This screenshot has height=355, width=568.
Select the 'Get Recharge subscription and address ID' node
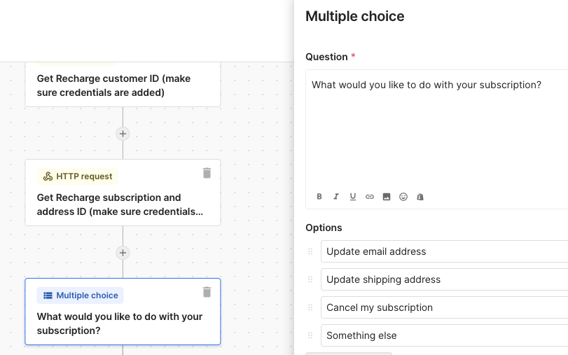[123, 193]
